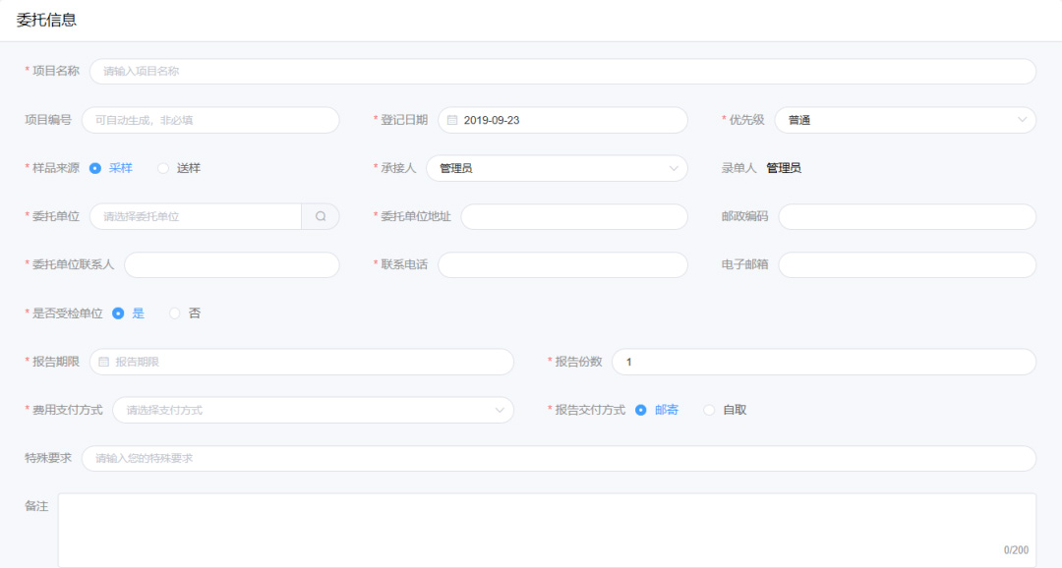This screenshot has height=568, width=1062.
Task: Click inside the 备注 text area
Action: point(547,529)
